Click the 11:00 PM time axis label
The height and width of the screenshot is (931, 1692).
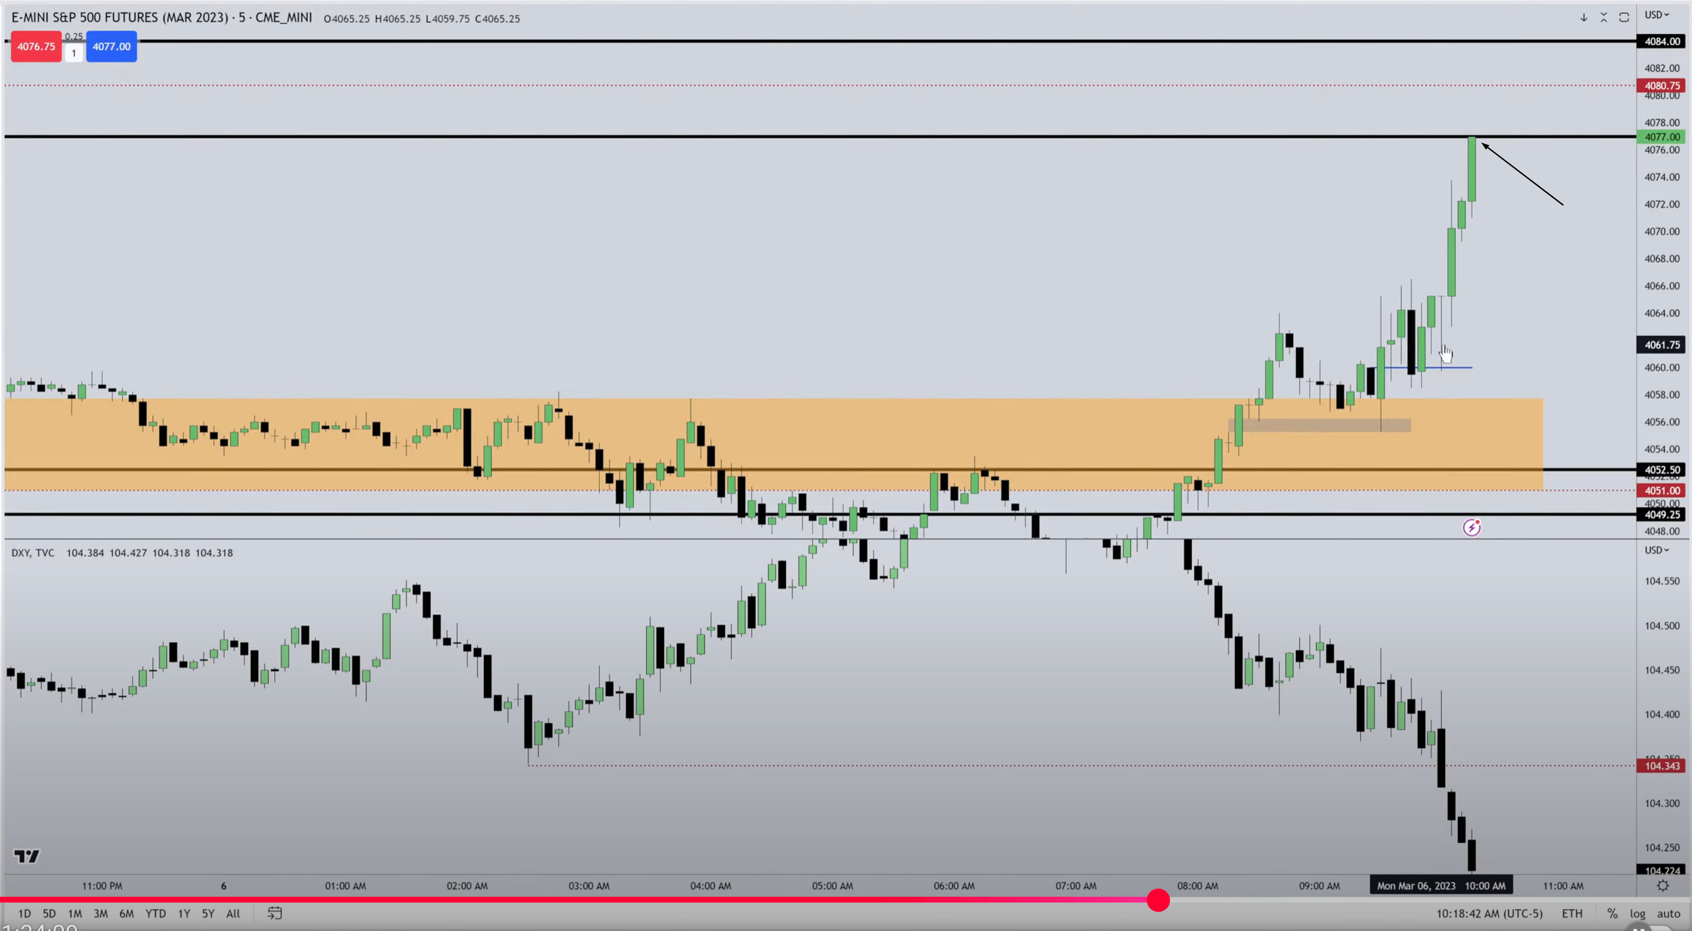tap(102, 886)
